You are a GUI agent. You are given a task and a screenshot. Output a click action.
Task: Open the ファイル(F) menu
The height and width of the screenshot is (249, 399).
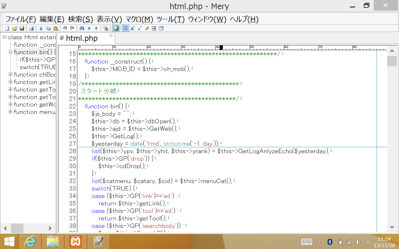pos(21,19)
